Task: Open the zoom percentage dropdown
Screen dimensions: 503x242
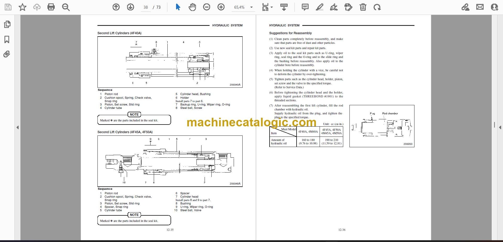Action: 251,7
